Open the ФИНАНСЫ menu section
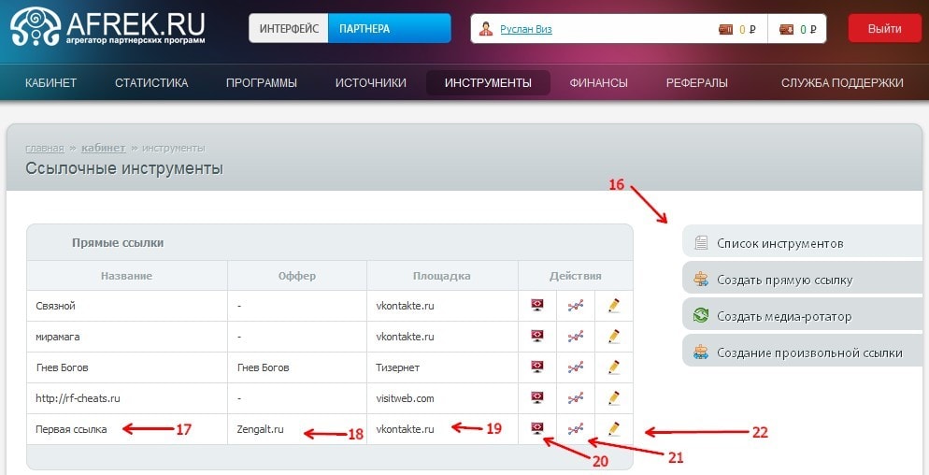 598,83
